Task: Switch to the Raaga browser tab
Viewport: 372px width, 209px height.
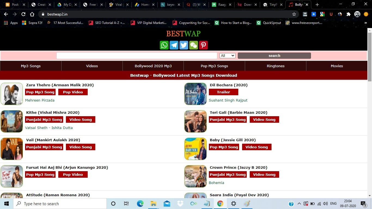Action: pyautogui.click(x=222, y=5)
